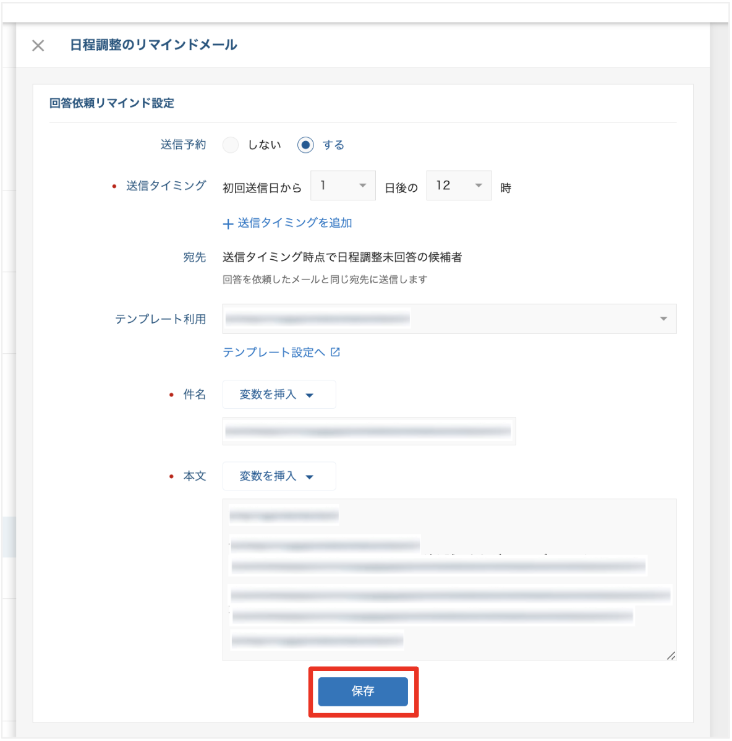Open the 変数を挿入 dropdown for 件名

pyautogui.click(x=279, y=394)
